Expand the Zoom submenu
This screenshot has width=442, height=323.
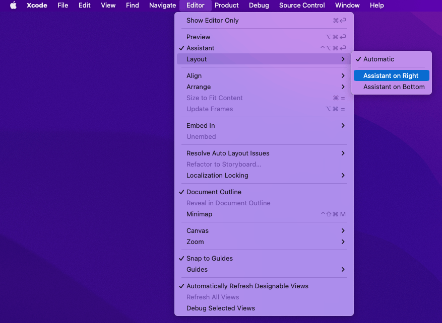pyautogui.click(x=264, y=241)
